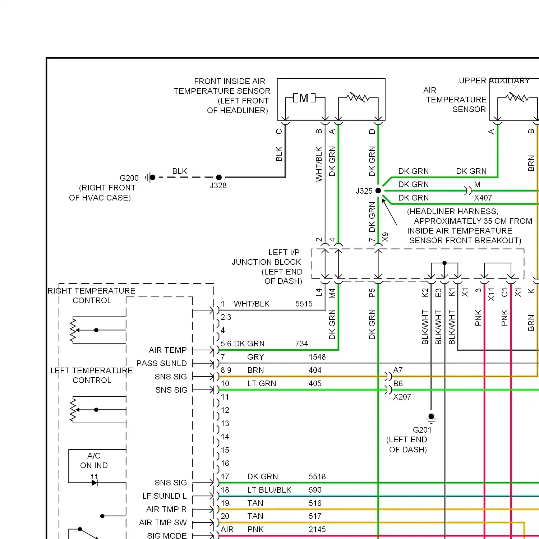
Task: Select the SIG MODE pin label
Action: coord(167,536)
